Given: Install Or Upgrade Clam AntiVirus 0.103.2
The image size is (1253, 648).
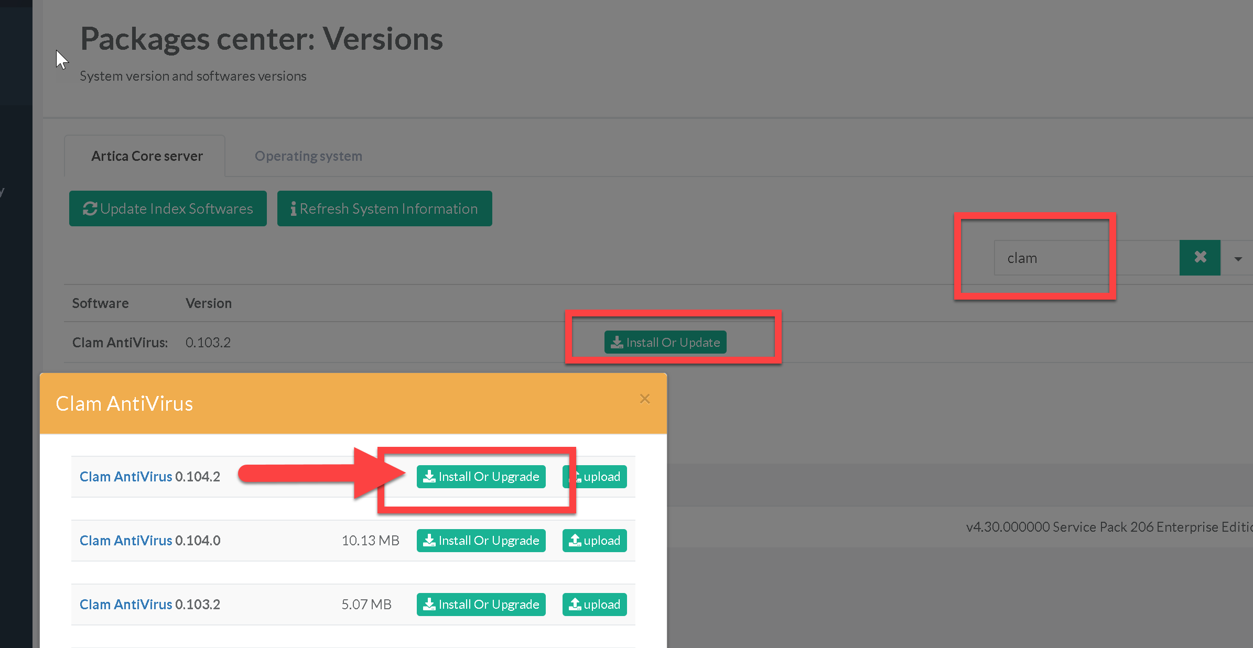Looking at the screenshot, I should tap(481, 605).
